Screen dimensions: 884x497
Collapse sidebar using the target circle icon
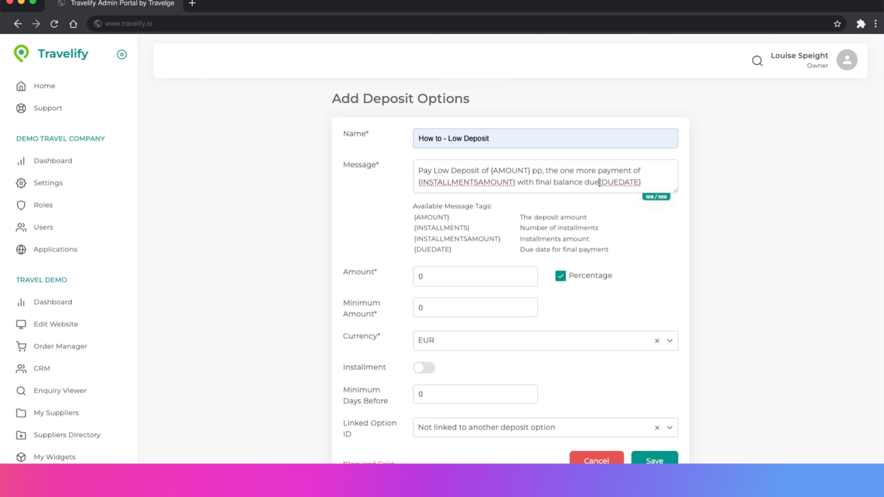tap(122, 55)
